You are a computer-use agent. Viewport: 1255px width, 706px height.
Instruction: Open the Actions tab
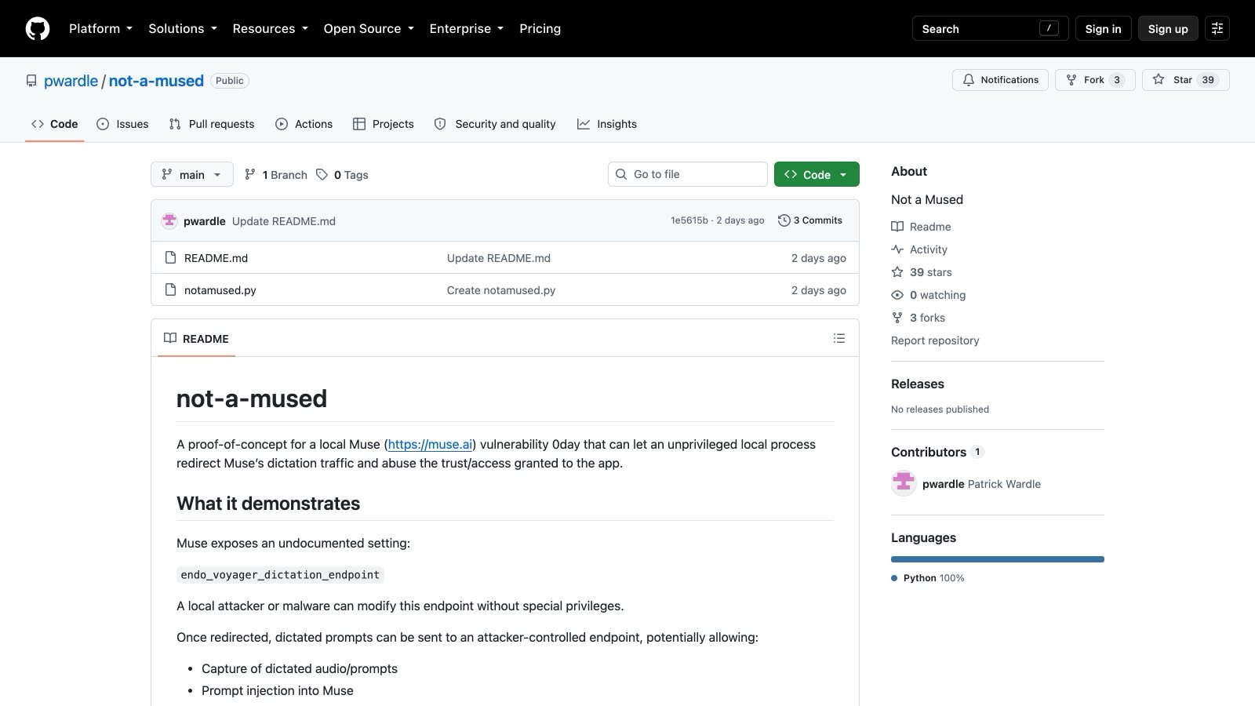pyautogui.click(x=304, y=124)
